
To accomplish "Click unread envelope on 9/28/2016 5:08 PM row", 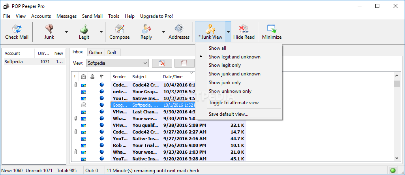I will (x=83, y=125).
